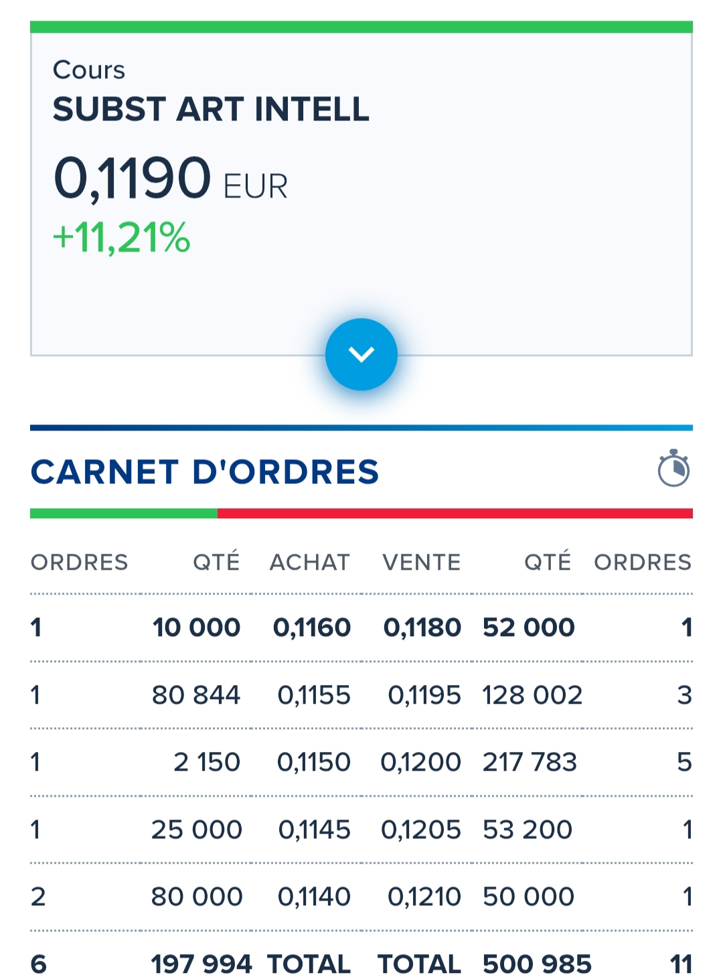Choose ask price 0,1195

424,695
